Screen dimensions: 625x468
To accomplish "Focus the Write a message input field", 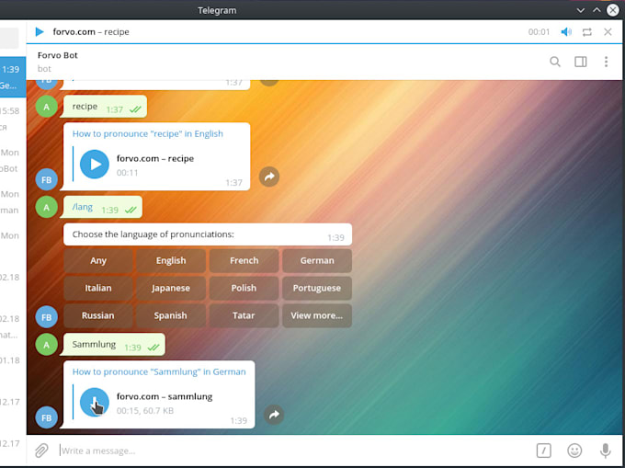I will [295, 451].
